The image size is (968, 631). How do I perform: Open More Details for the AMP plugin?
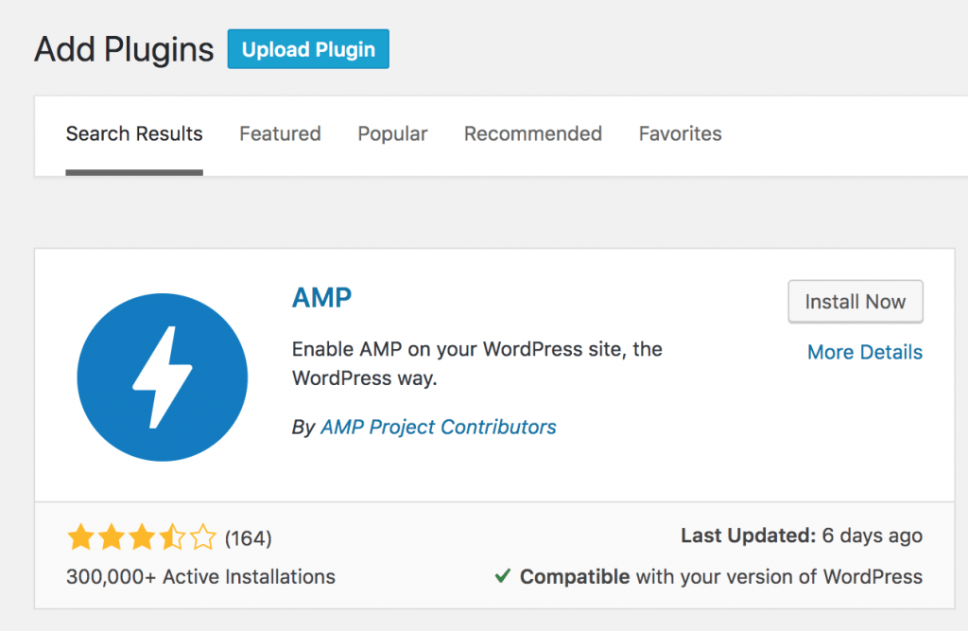pyautogui.click(x=865, y=352)
